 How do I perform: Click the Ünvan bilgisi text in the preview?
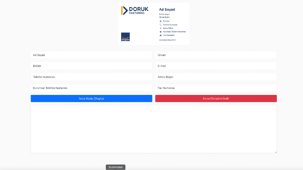(164, 17)
